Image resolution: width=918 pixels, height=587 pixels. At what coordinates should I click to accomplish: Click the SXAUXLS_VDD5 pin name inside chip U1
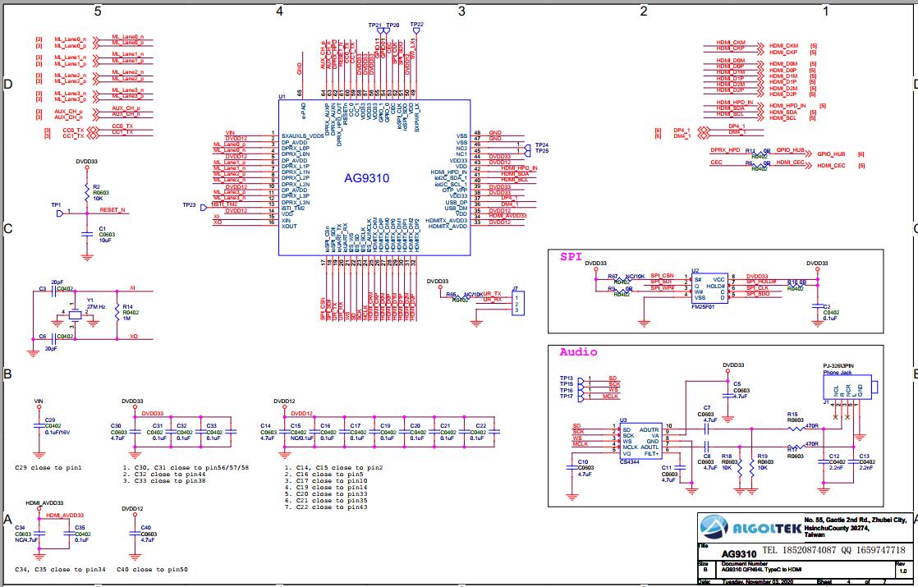pos(302,135)
